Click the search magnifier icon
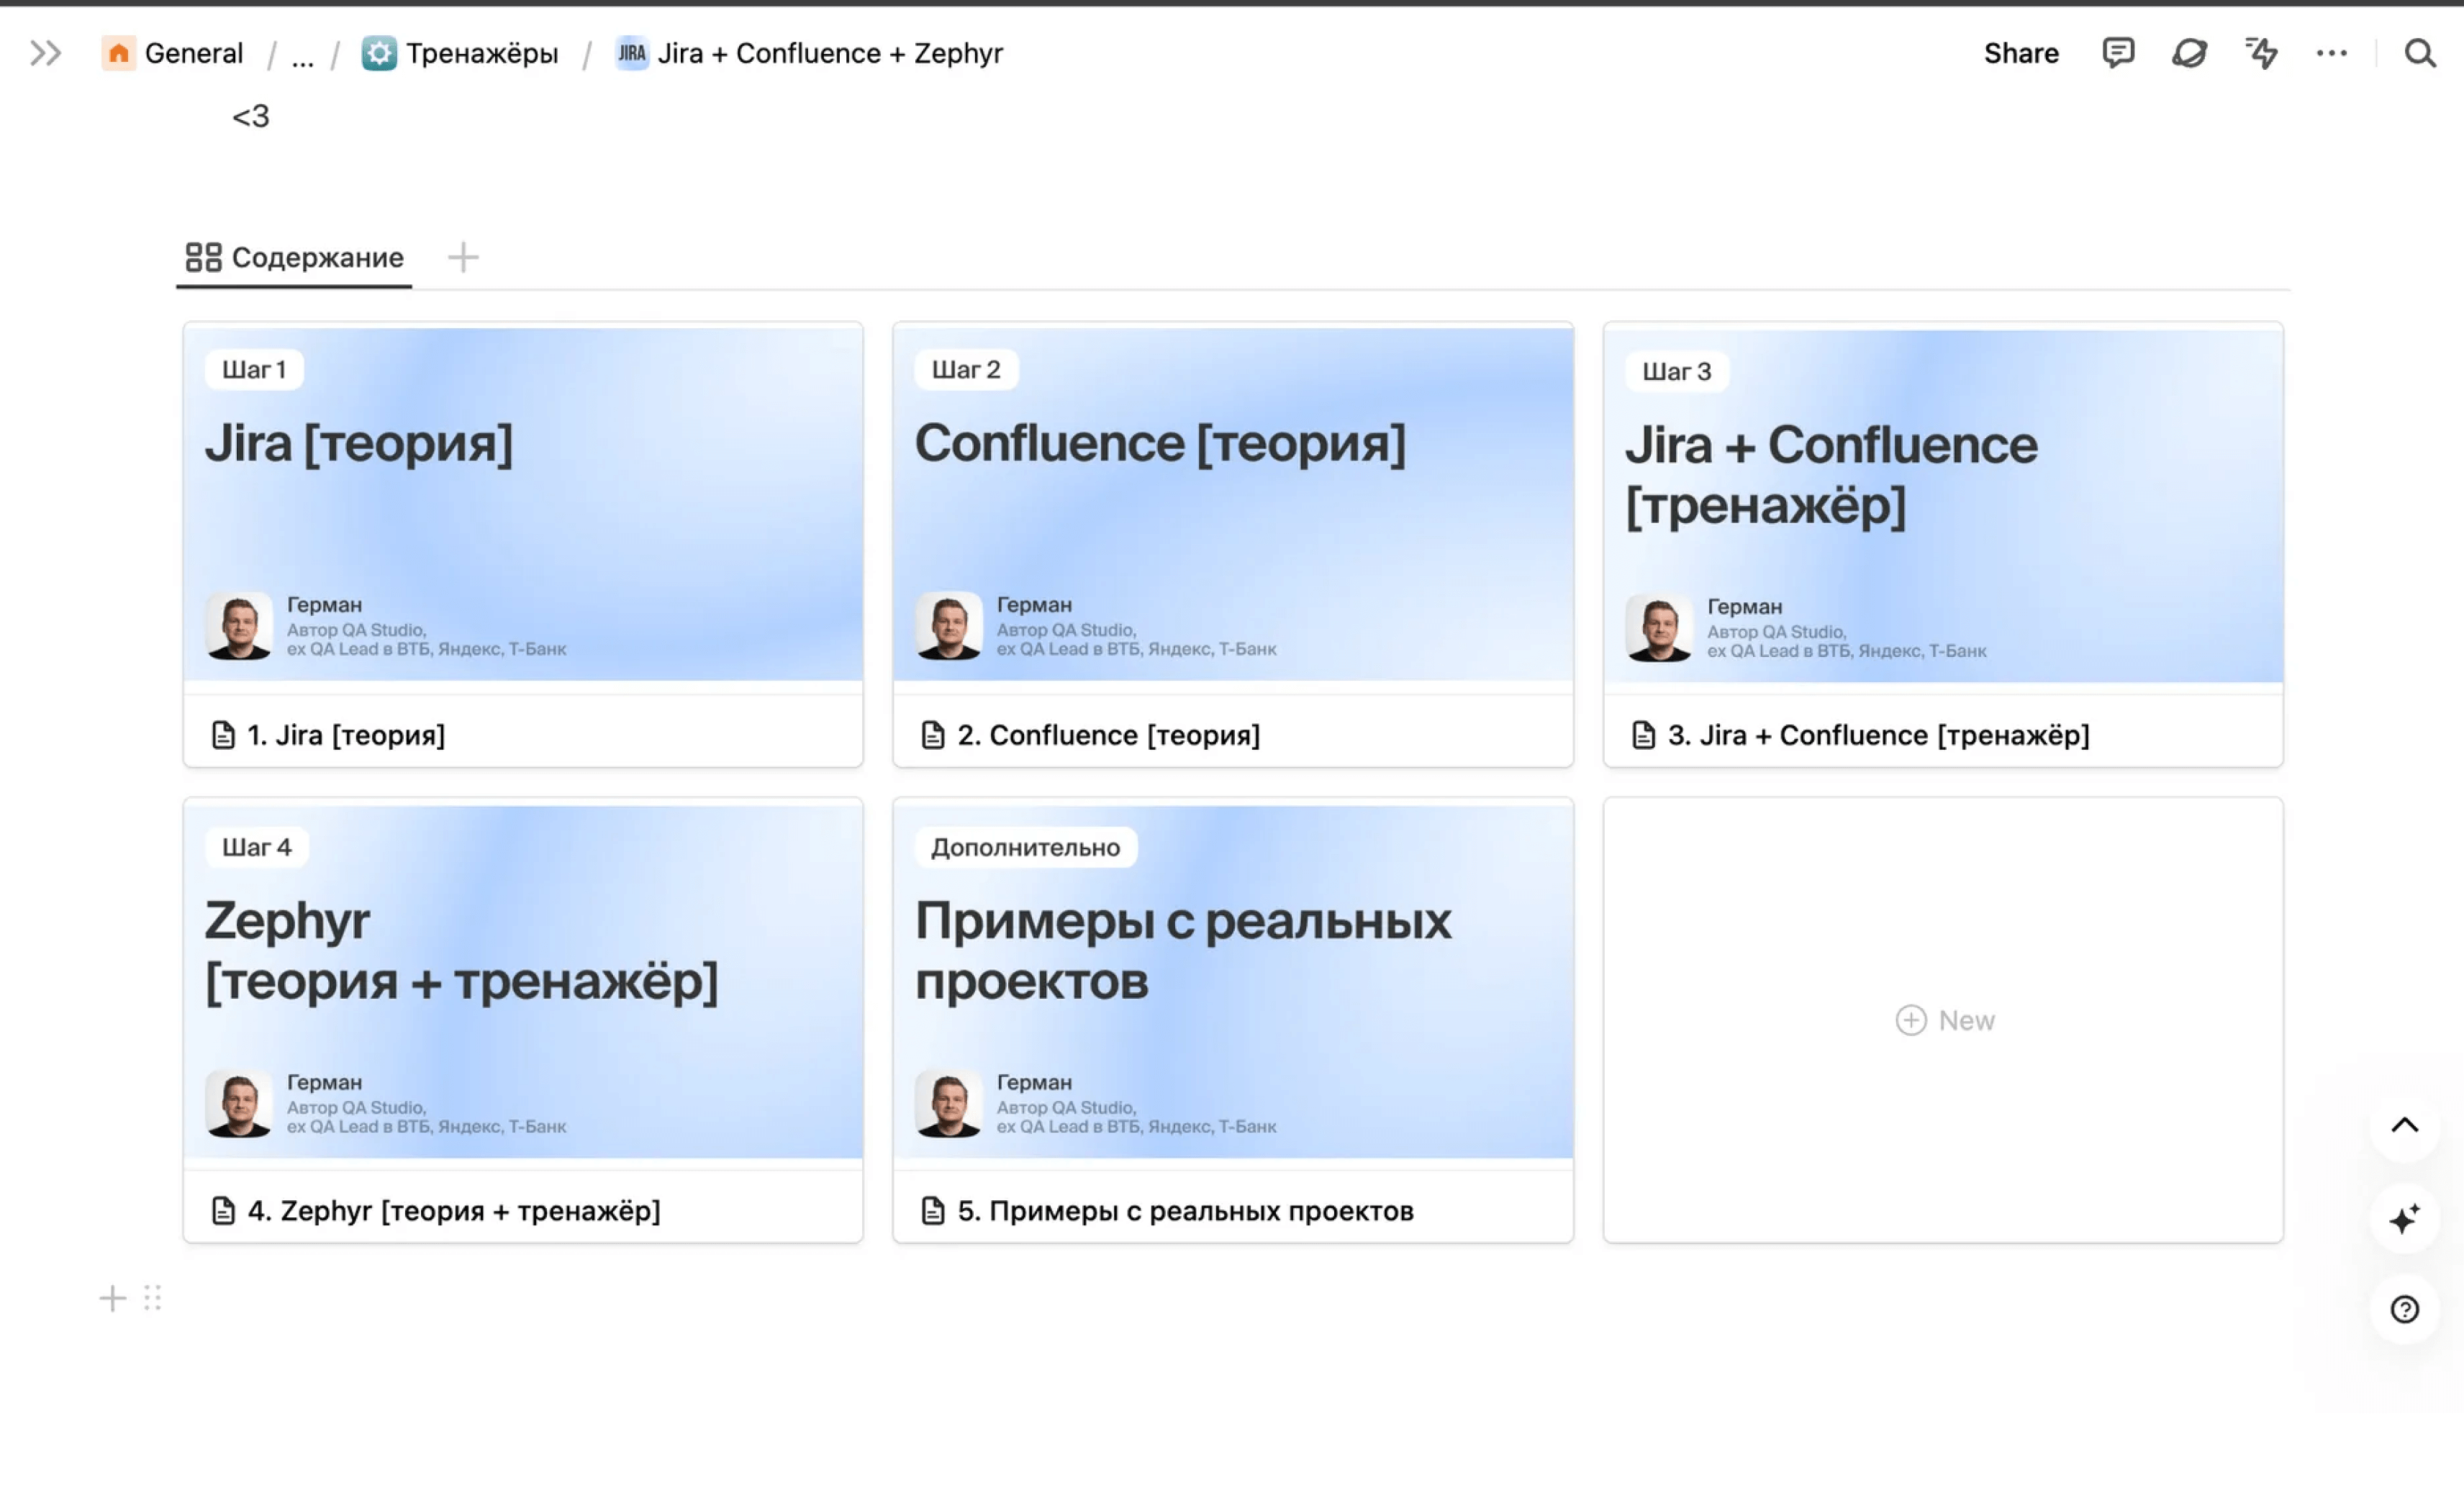Image resolution: width=2464 pixels, height=1488 pixels. pos(2419,53)
